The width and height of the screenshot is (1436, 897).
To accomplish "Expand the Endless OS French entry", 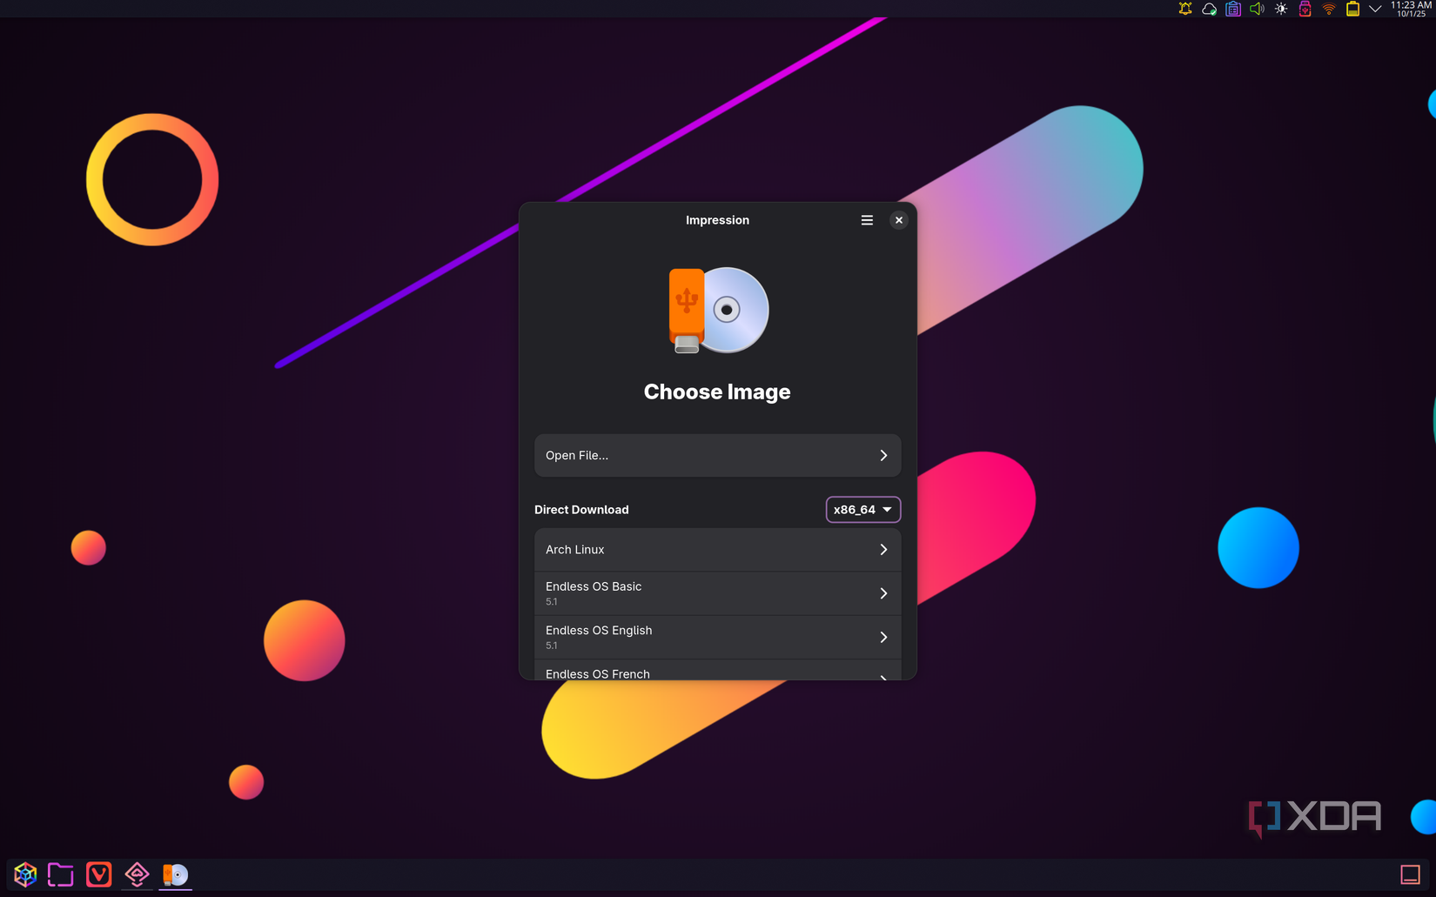I will click(x=717, y=672).
